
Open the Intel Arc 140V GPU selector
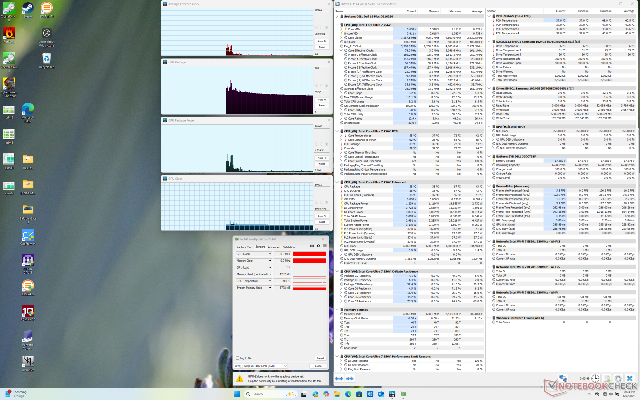click(260, 366)
